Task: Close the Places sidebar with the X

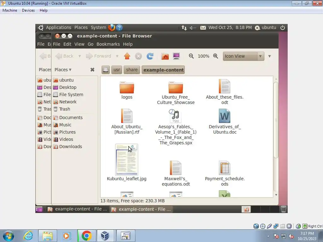Action: [x=92, y=70]
